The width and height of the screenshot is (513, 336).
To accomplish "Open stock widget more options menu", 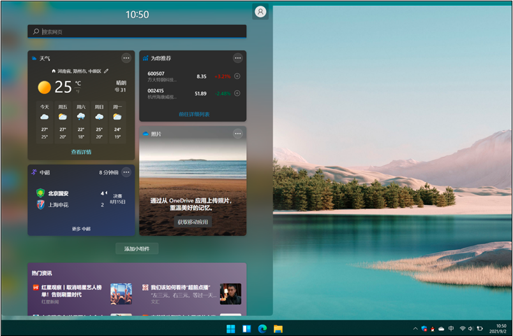I will (237, 59).
